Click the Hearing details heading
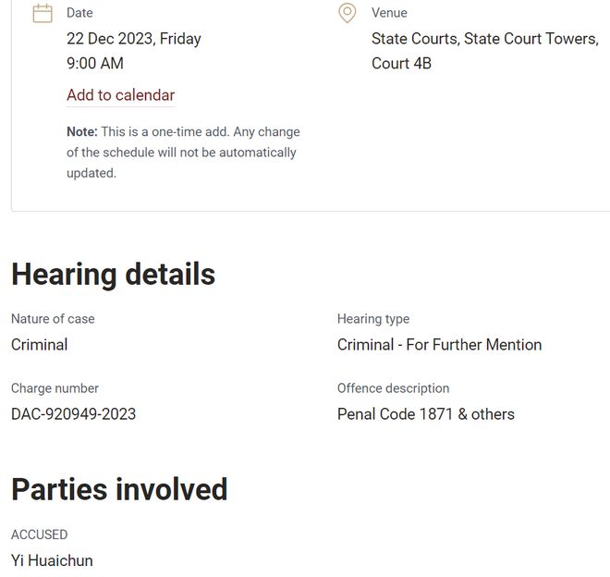 [x=113, y=275]
